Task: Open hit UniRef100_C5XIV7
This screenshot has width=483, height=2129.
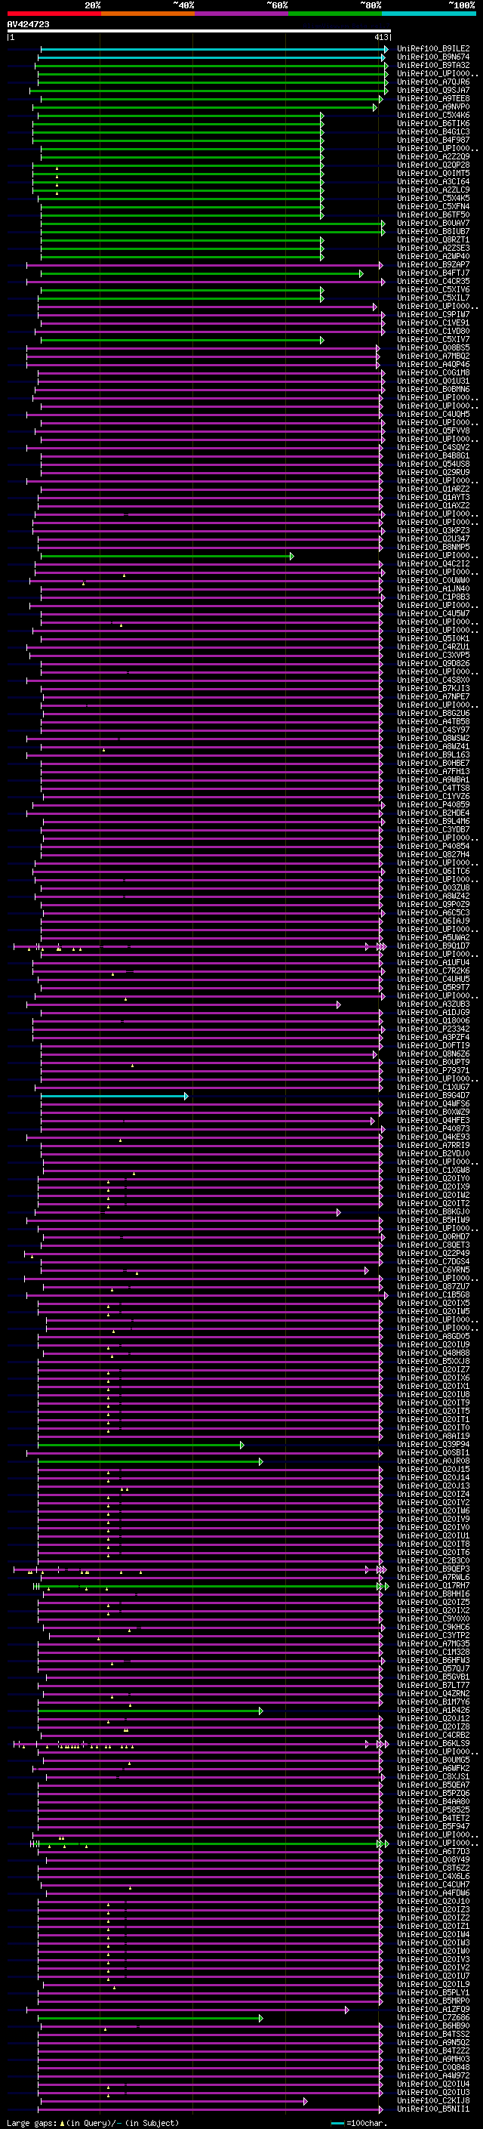Action: (432, 340)
